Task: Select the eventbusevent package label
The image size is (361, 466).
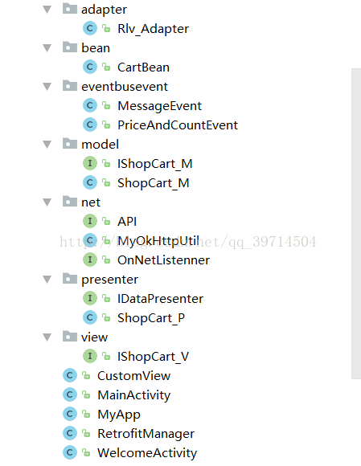Action: tap(125, 87)
